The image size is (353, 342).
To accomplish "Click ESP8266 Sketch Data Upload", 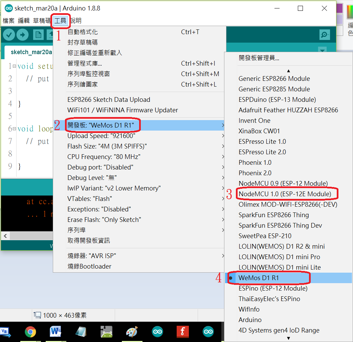I will [139, 99].
